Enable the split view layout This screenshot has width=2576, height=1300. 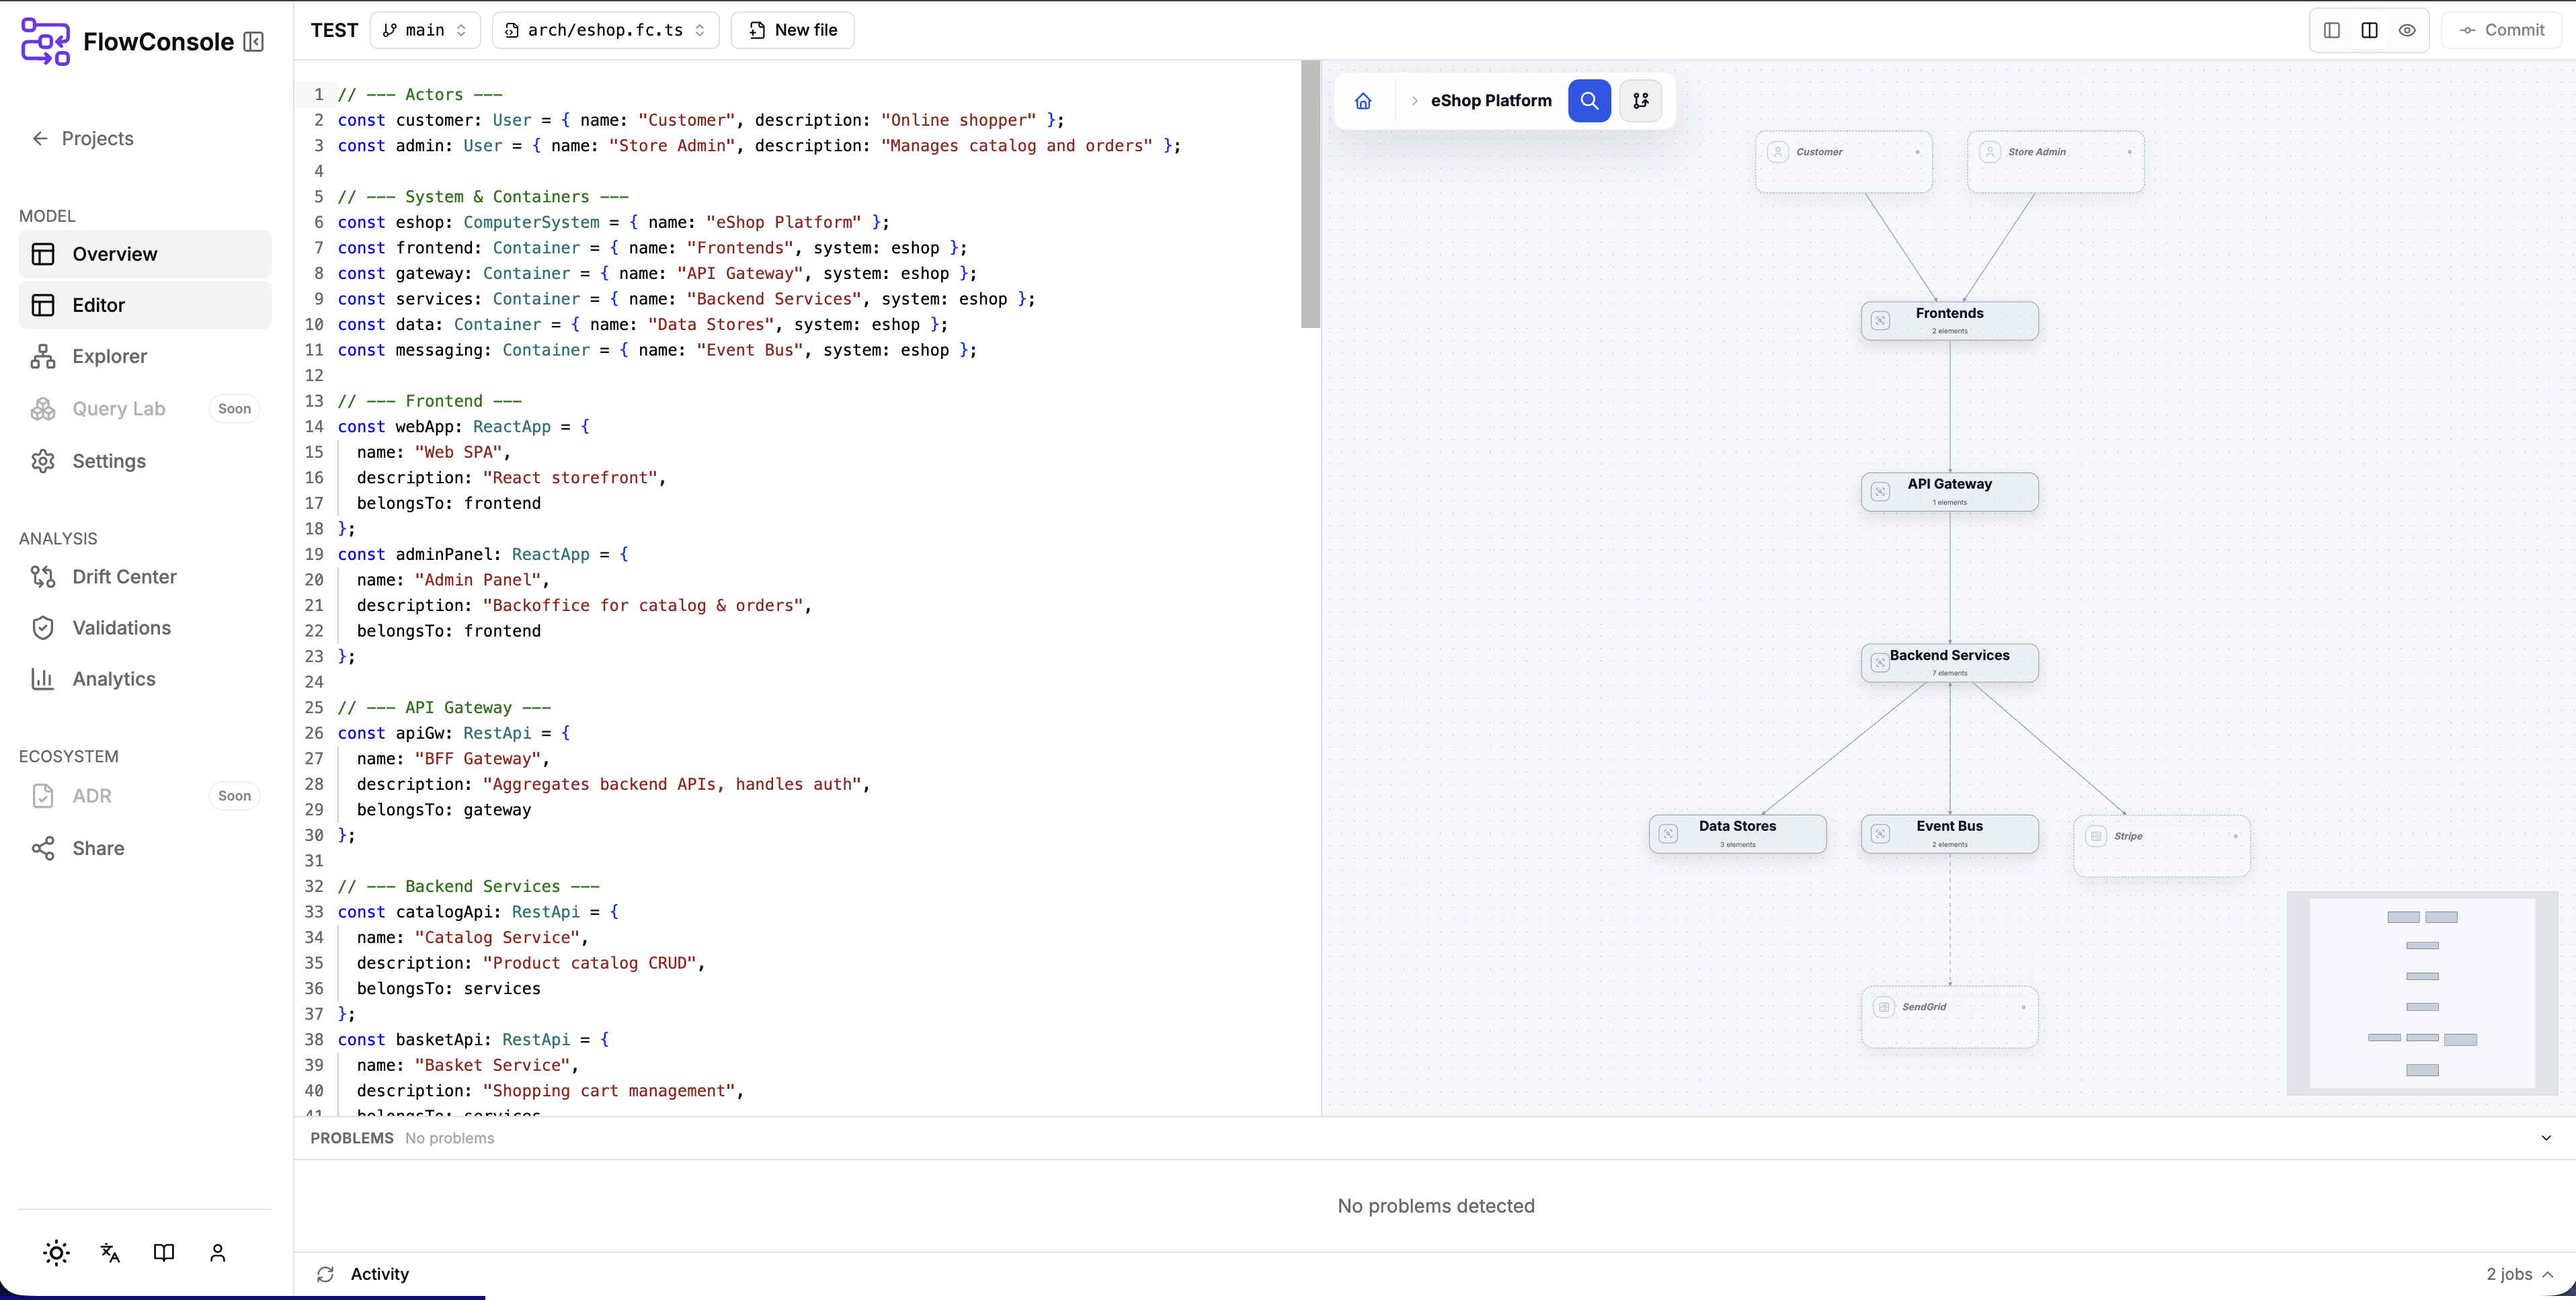point(2369,30)
